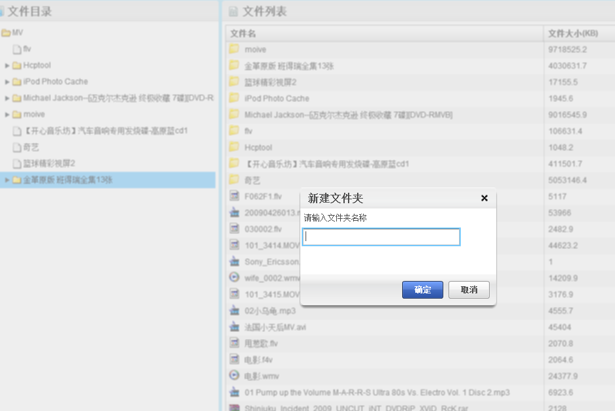The width and height of the screenshot is (615, 411).
Task: Sort by the 文件大小(KB) column header
Action: [x=579, y=34]
